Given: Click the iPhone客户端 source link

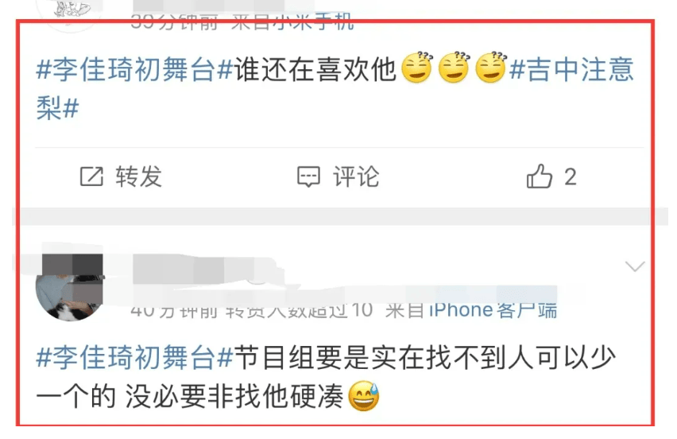Looking at the screenshot, I should point(492,310).
